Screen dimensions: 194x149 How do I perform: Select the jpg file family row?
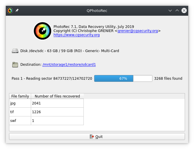click(20, 103)
